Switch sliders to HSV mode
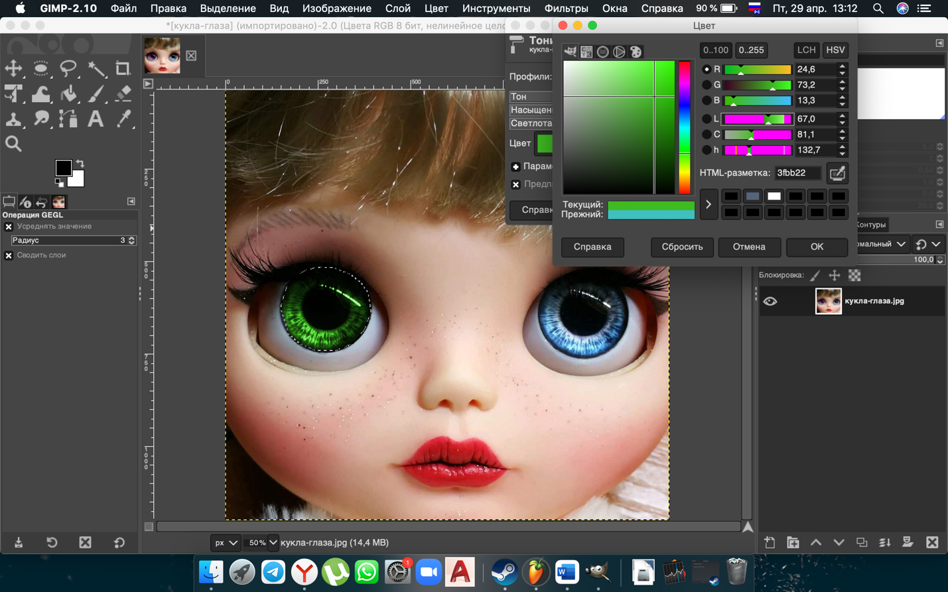This screenshot has height=592, width=948. [x=835, y=50]
